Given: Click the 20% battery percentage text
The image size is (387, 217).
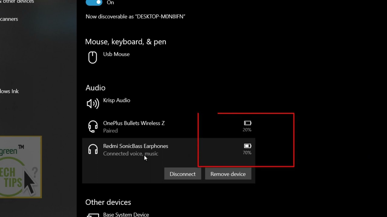Looking at the screenshot, I should coord(247,130).
